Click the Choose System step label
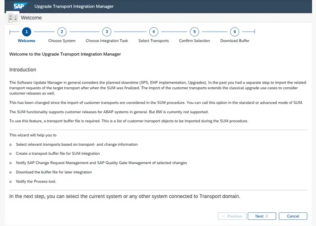 pyautogui.click(x=62, y=41)
